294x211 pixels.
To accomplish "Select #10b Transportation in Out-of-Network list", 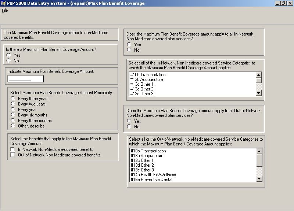I will click(x=193, y=151).
